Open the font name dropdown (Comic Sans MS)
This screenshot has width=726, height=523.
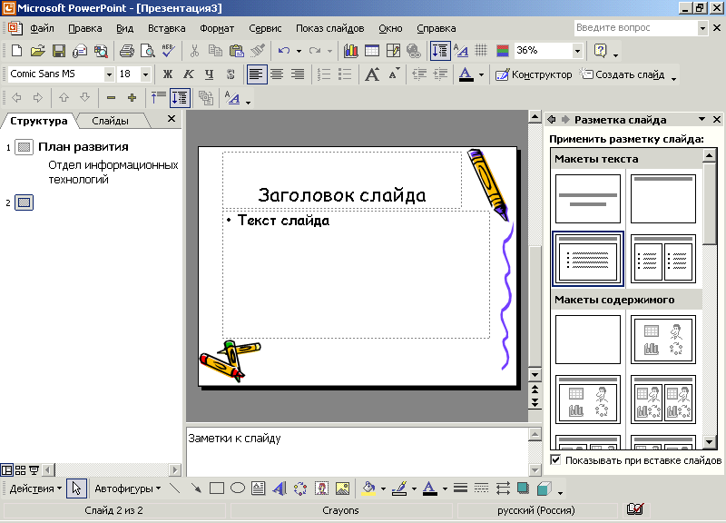109,74
